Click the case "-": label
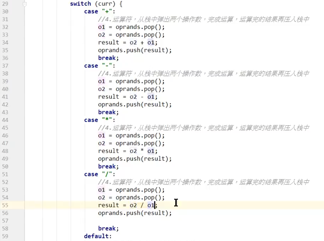The width and height of the screenshot is (324, 241). (x=100, y=66)
